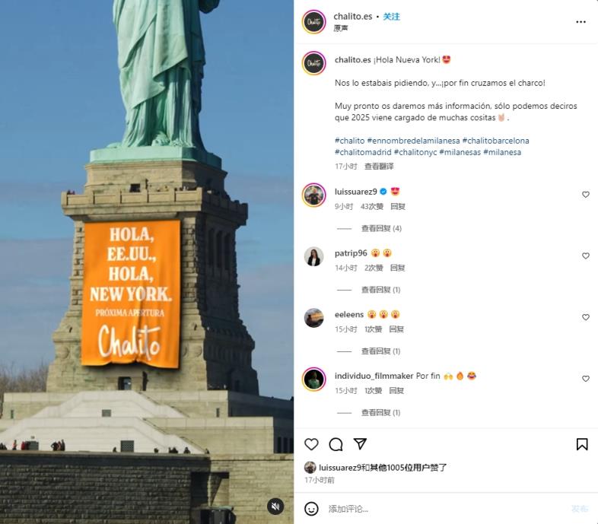The width and height of the screenshot is (598, 524).
Task: Expand the reply under patrip96's comment
Action: click(x=380, y=290)
